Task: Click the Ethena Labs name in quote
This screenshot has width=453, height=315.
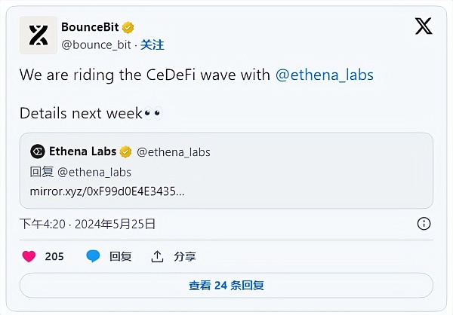Action: (83, 151)
